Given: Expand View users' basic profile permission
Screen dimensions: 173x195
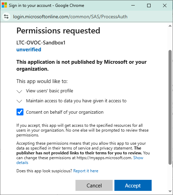Looking at the screenshot, I should (19, 91).
